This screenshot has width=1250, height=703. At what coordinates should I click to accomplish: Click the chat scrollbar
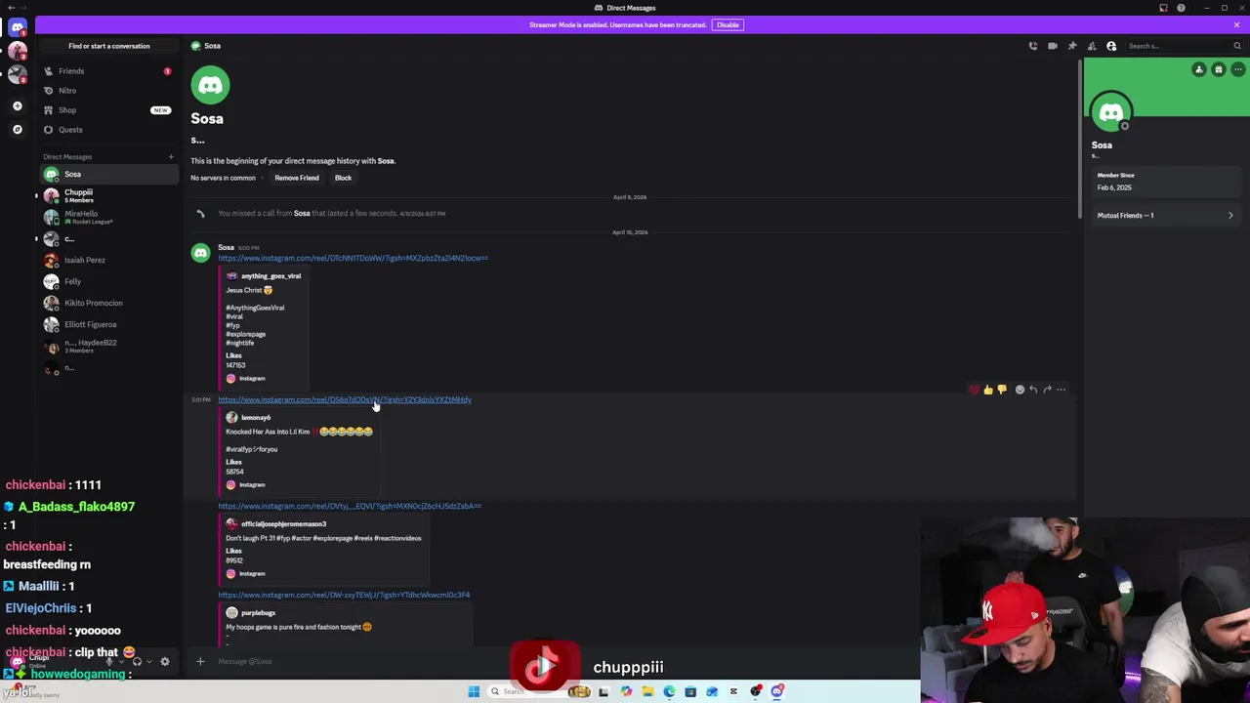(x=1079, y=139)
